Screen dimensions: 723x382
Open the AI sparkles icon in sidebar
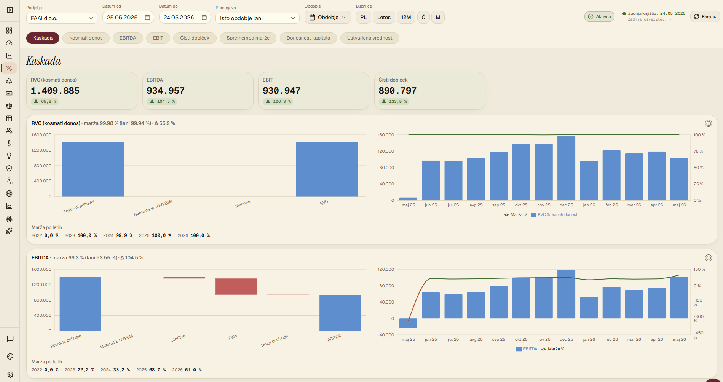9,231
